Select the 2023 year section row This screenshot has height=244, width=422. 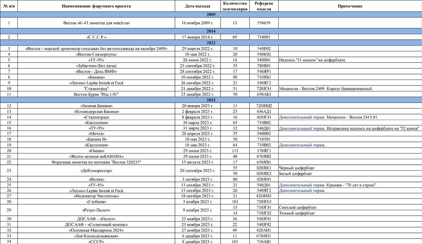tap(211, 100)
